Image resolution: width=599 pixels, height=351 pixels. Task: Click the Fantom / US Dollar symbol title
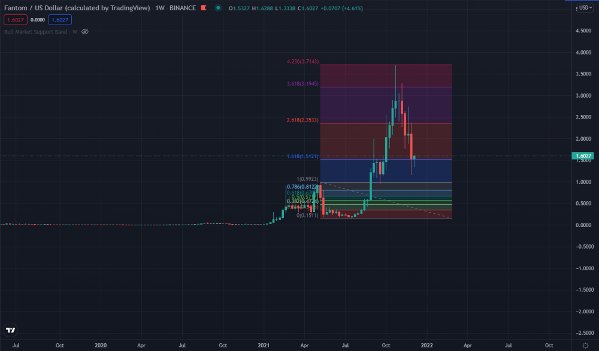pyautogui.click(x=77, y=8)
